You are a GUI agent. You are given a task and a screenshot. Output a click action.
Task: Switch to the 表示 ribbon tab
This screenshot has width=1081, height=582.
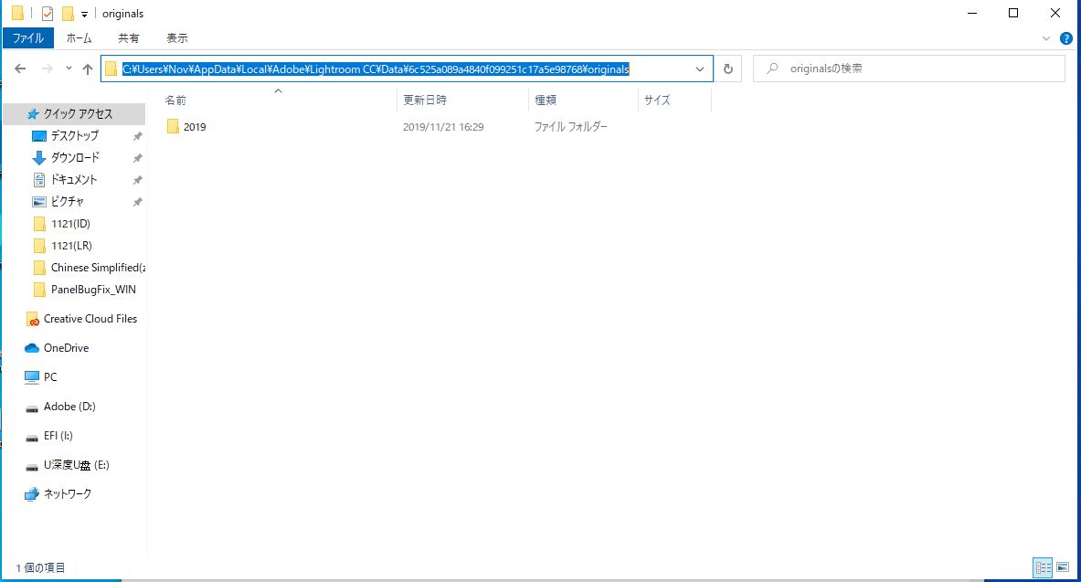pos(177,37)
